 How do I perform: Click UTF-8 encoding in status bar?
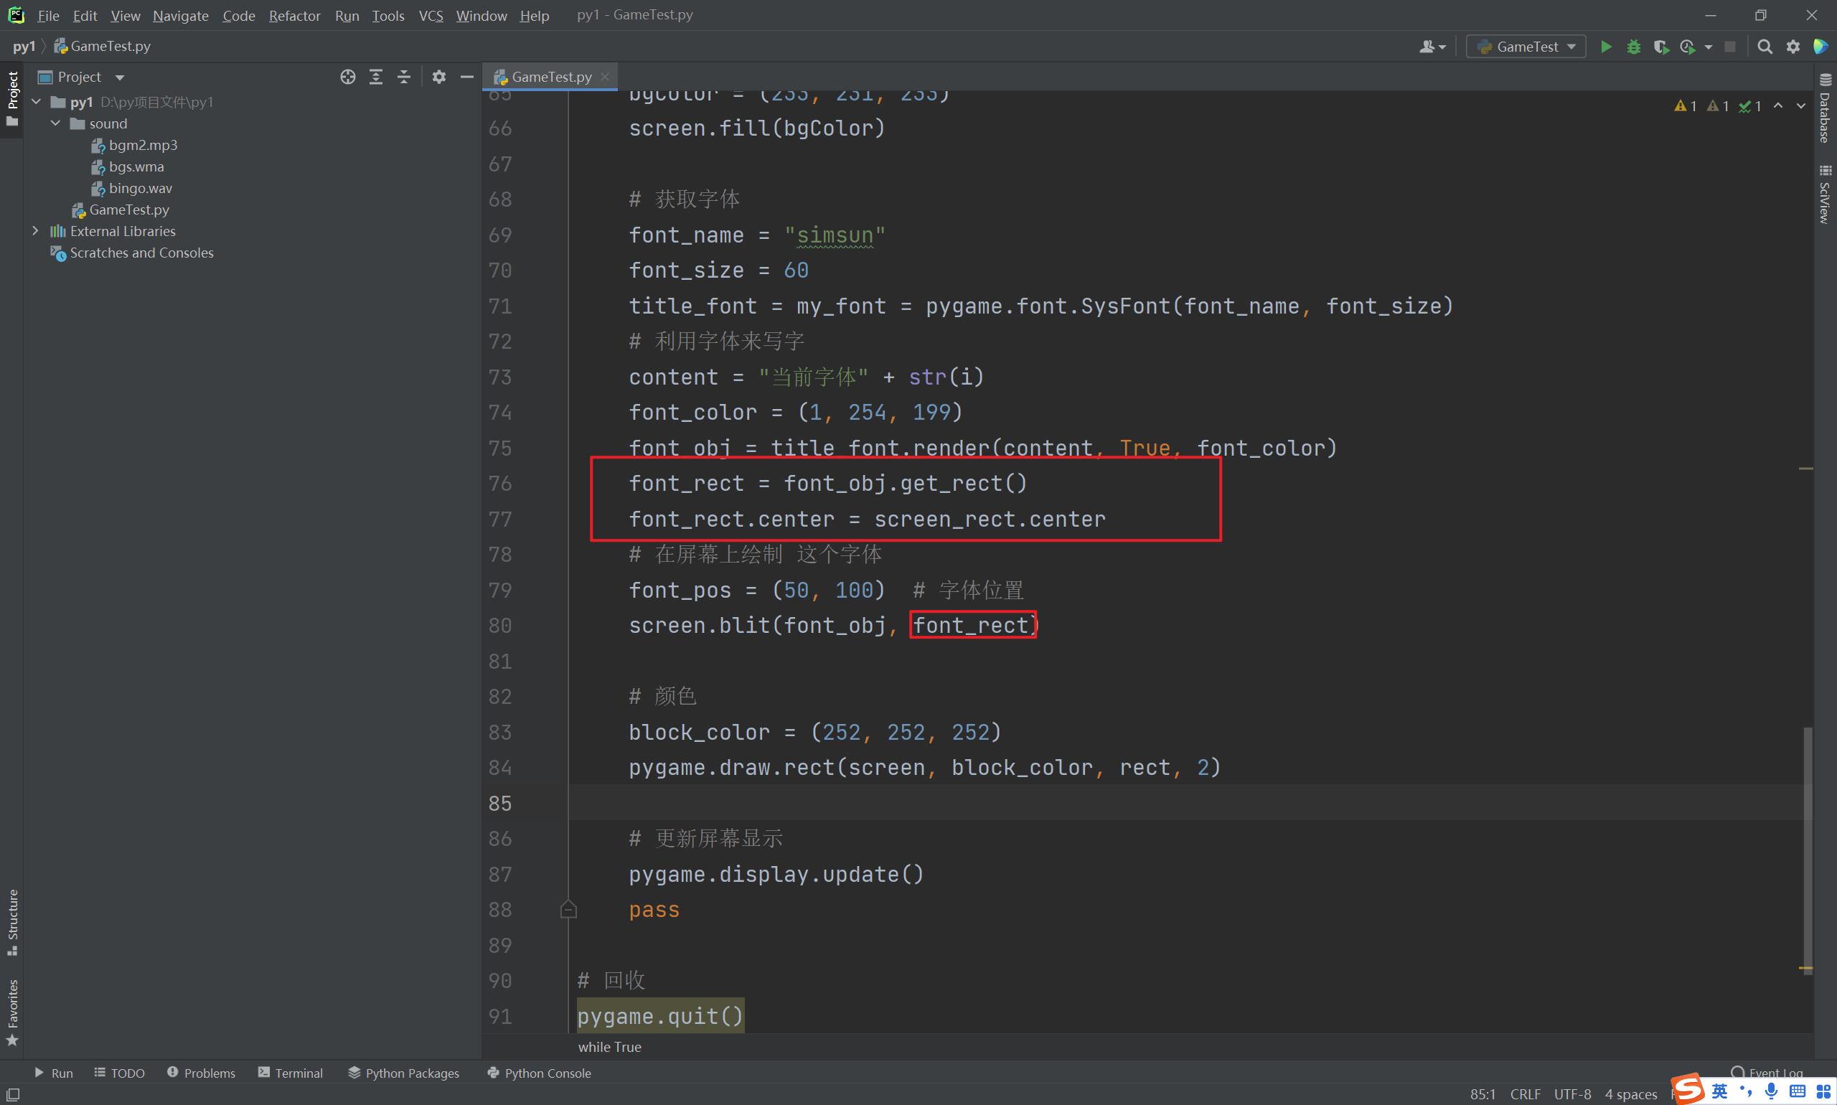point(1572,1093)
